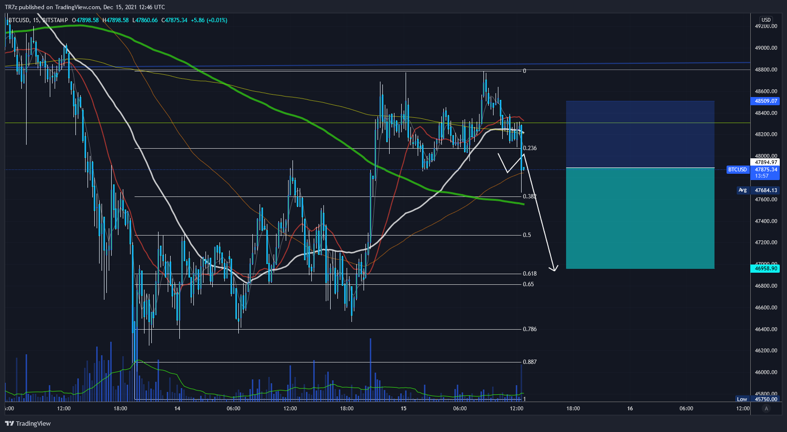
Task: Click the 49000.00 price axis label
Action: 766,48
